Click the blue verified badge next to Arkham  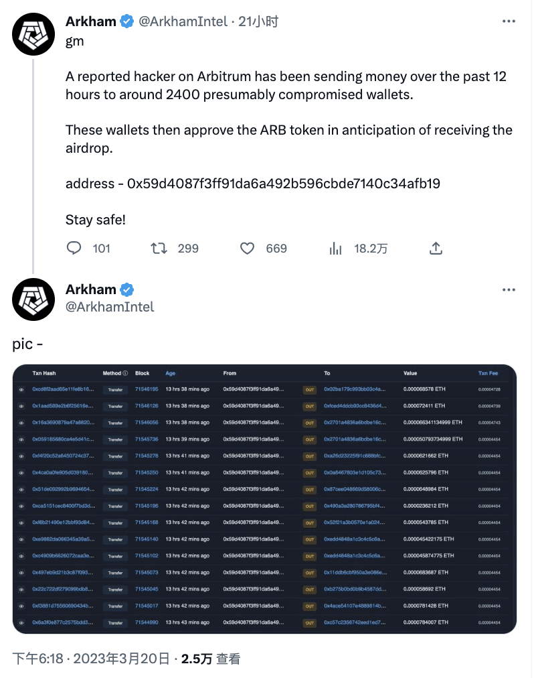pos(126,21)
